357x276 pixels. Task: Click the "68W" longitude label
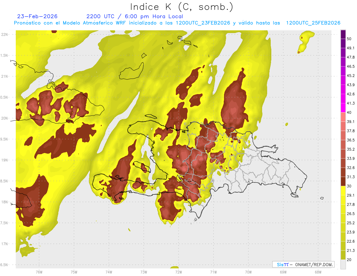[x=318, y=272]
